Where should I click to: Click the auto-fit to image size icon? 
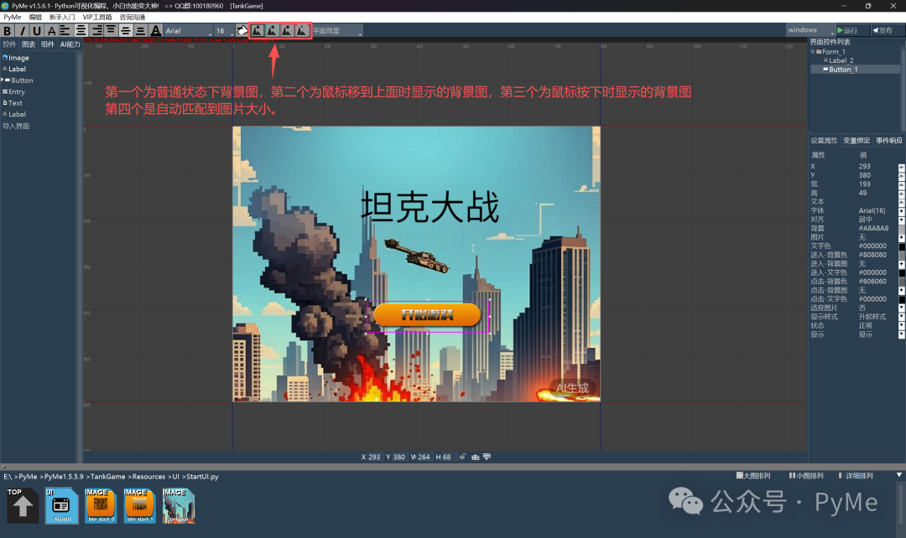click(302, 31)
